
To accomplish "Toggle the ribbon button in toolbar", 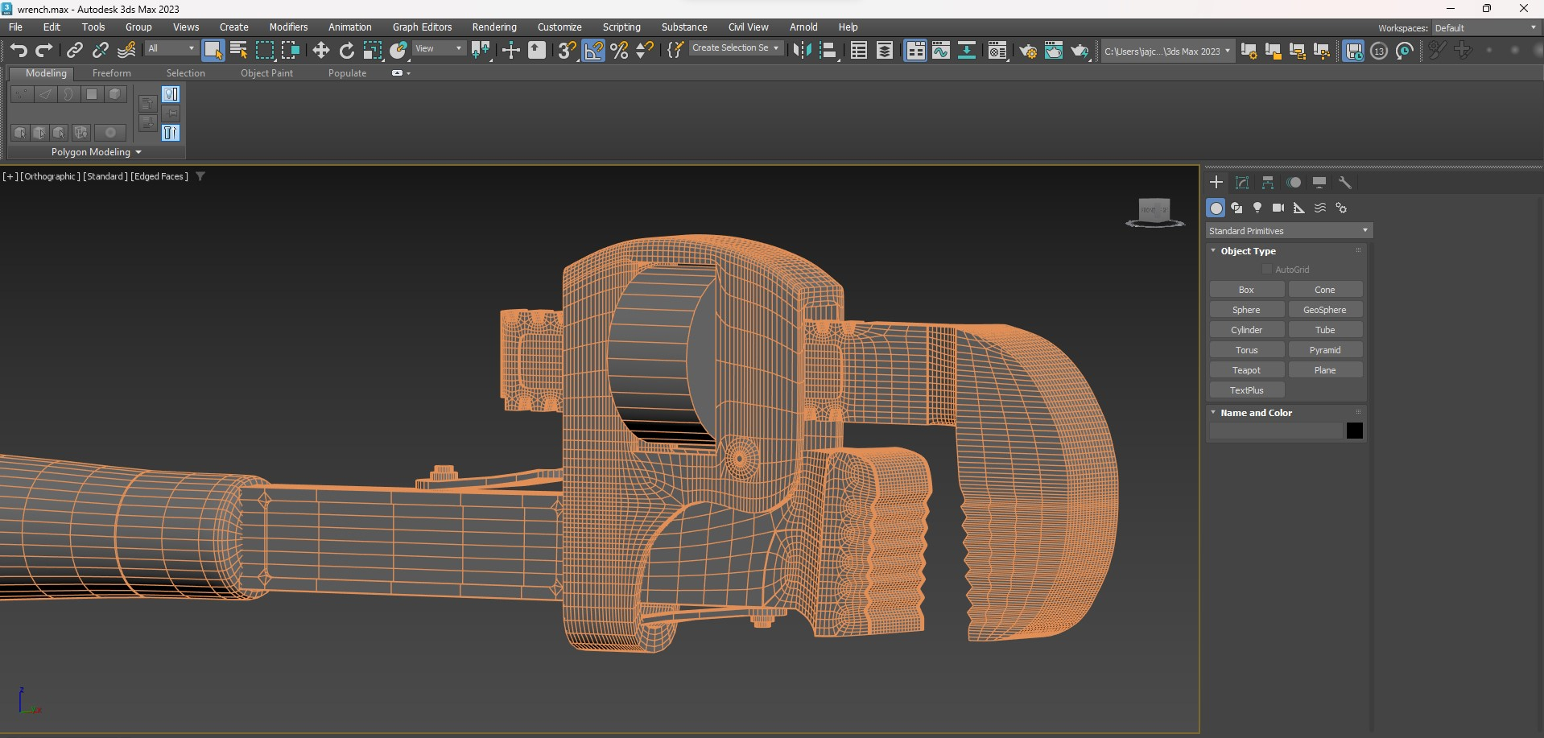I will click(x=915, y=50).
